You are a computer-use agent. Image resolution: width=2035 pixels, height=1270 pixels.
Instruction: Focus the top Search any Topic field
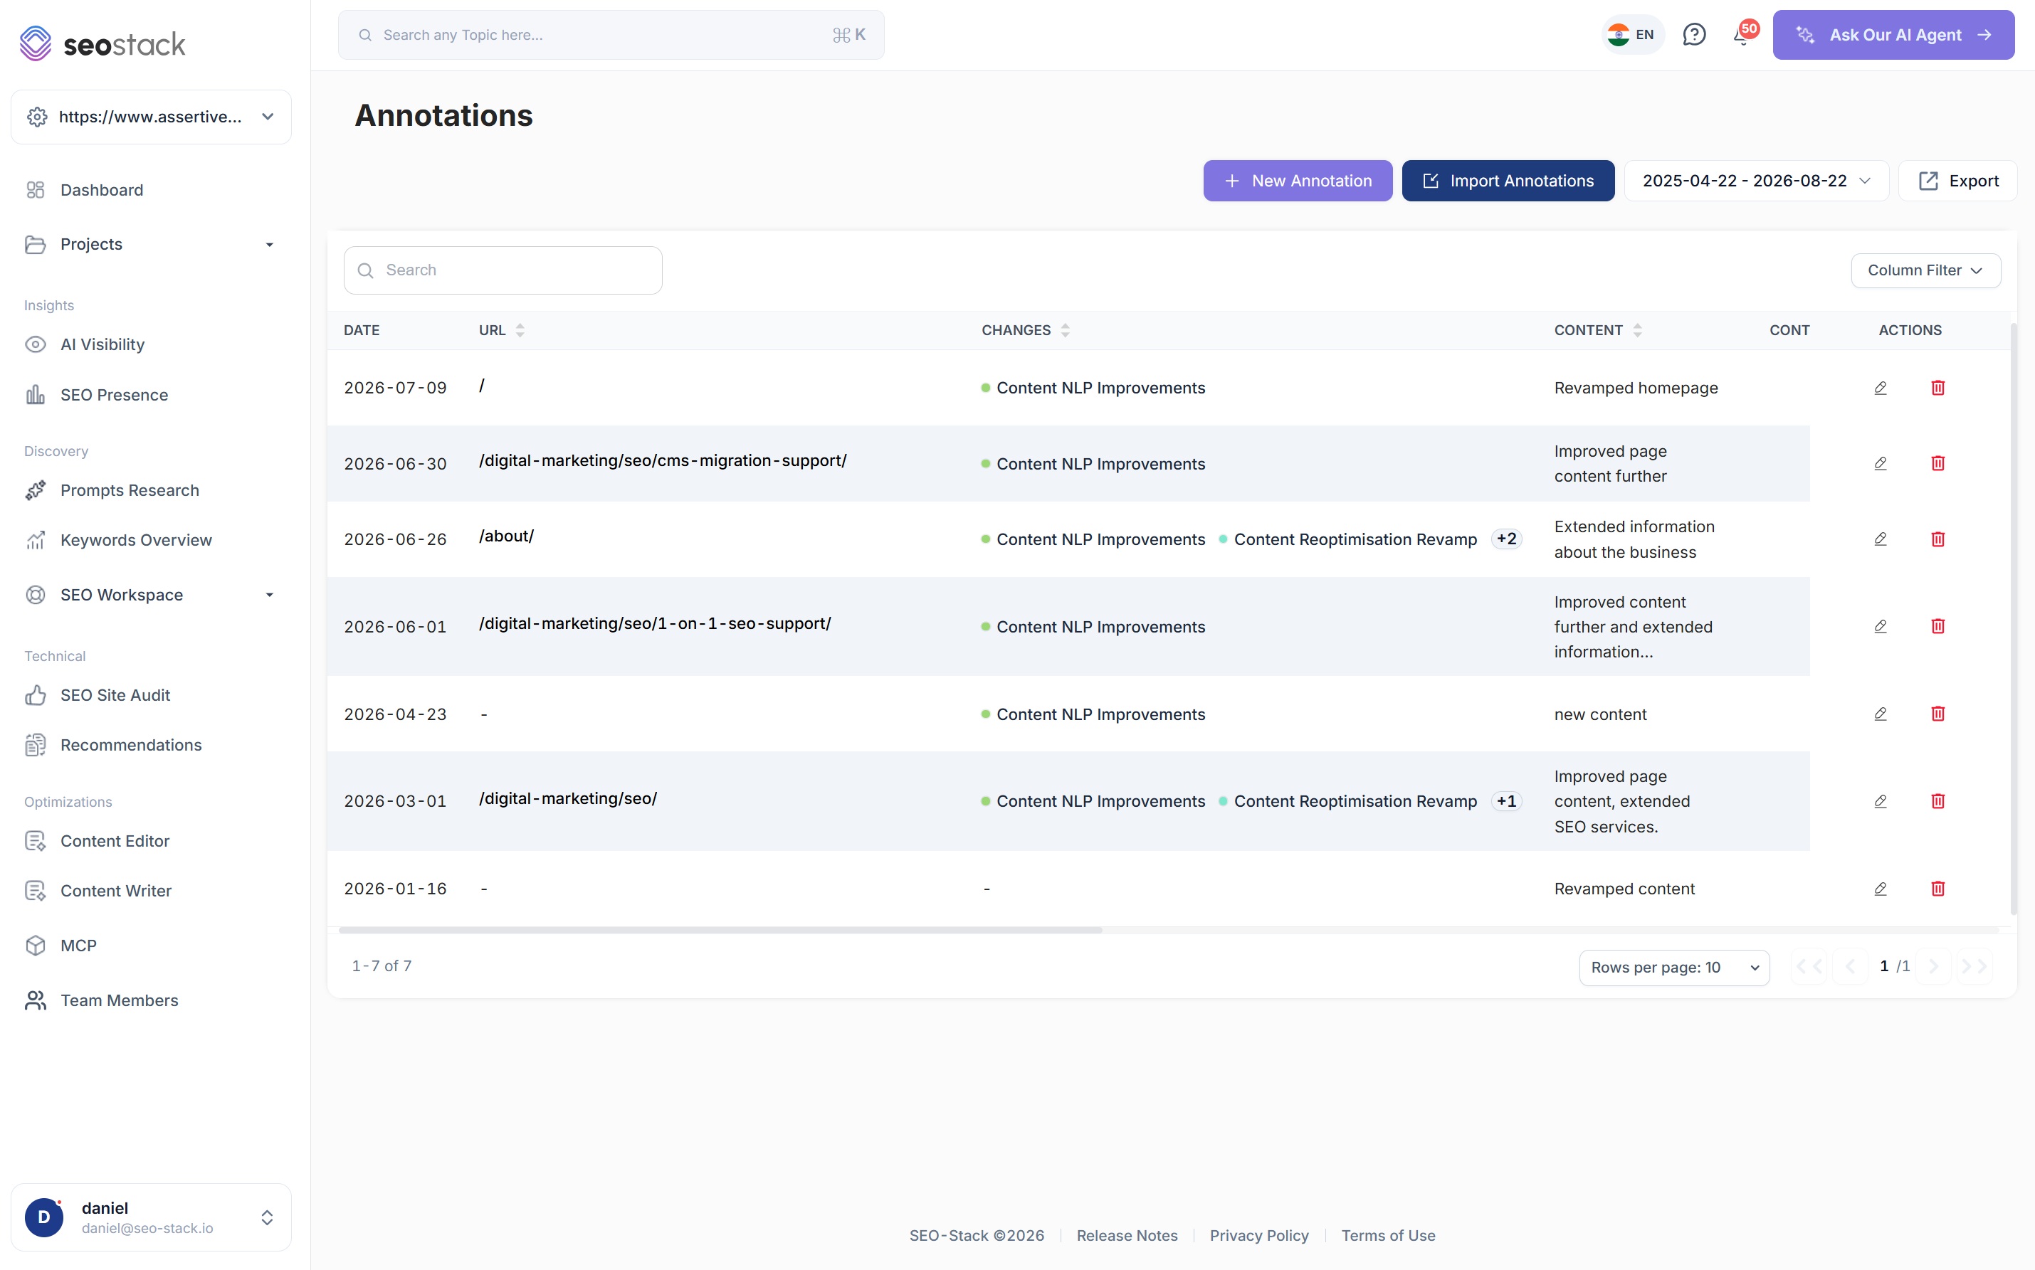coord(611,34)
